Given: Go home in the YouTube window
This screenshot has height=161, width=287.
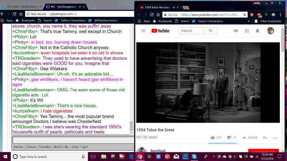Looking at the screenshot, I should pos(158,15).
